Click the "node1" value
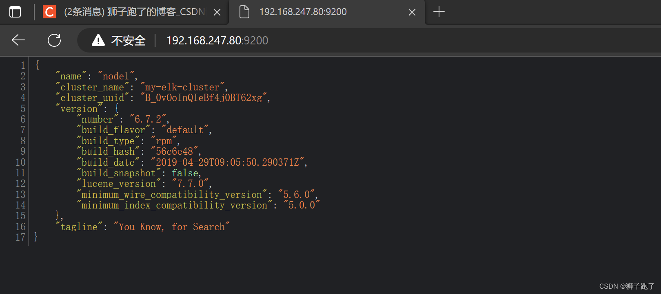The width and height of the screenshot is (661, 294). click(116, 76)
